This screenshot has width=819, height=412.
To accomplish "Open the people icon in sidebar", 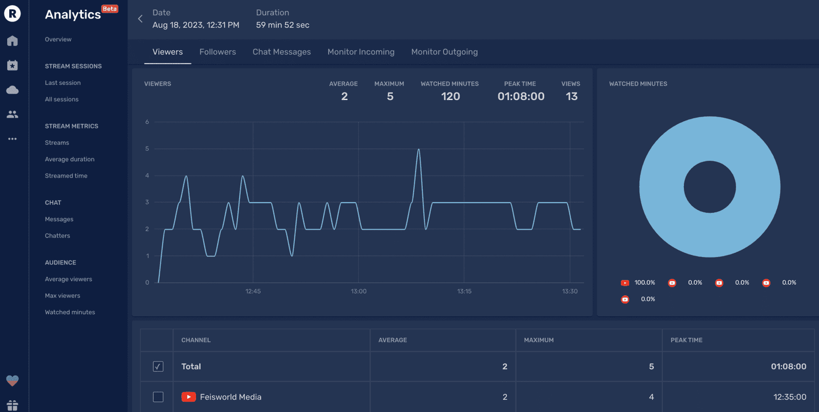I will (12, 114).
